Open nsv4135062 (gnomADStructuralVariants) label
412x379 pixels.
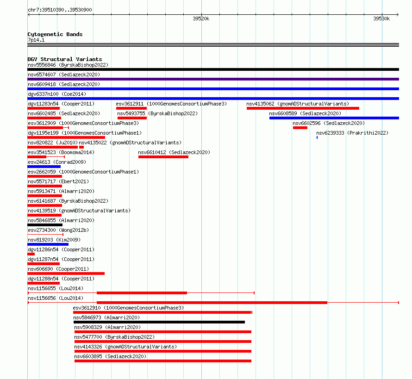pos(298,104)
